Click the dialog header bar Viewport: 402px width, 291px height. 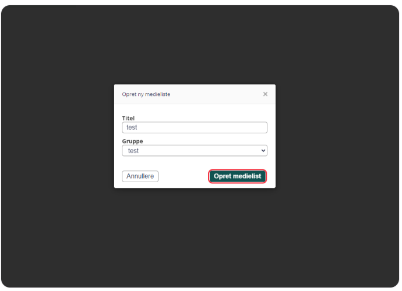coord(195,94)
